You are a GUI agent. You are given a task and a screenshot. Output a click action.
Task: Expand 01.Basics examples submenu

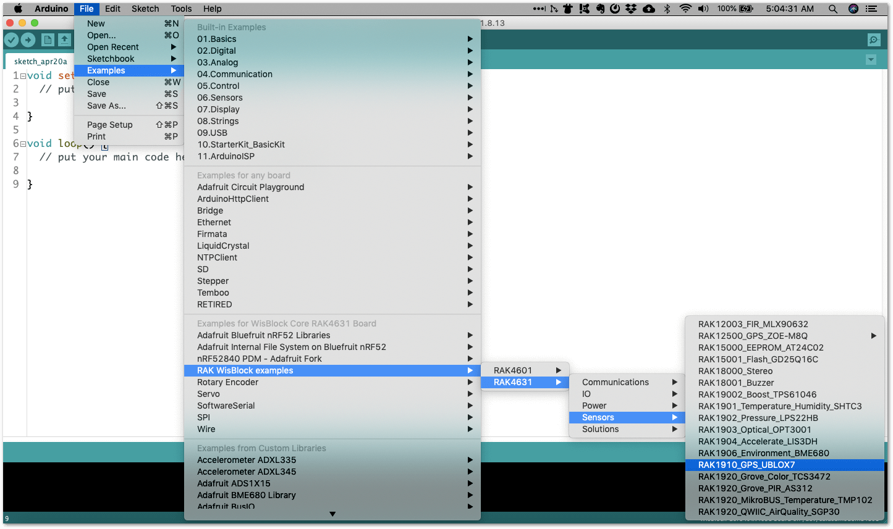coord(332,39)
